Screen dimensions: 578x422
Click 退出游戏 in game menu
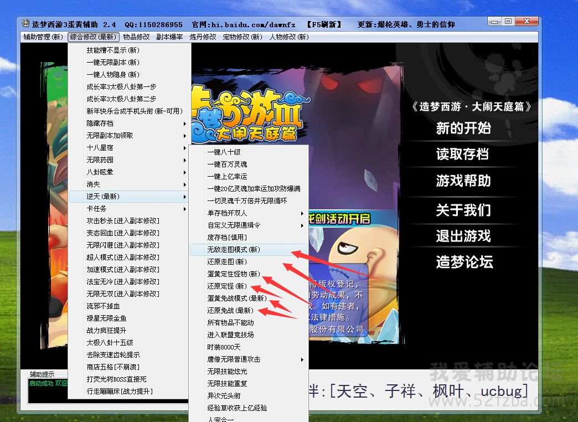coord(463,236)
